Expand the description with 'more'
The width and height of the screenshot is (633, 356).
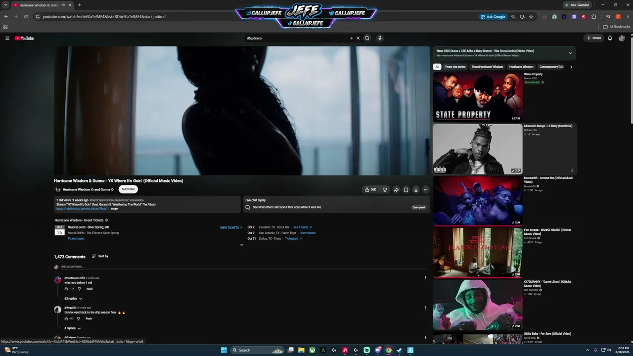(114, 209)
